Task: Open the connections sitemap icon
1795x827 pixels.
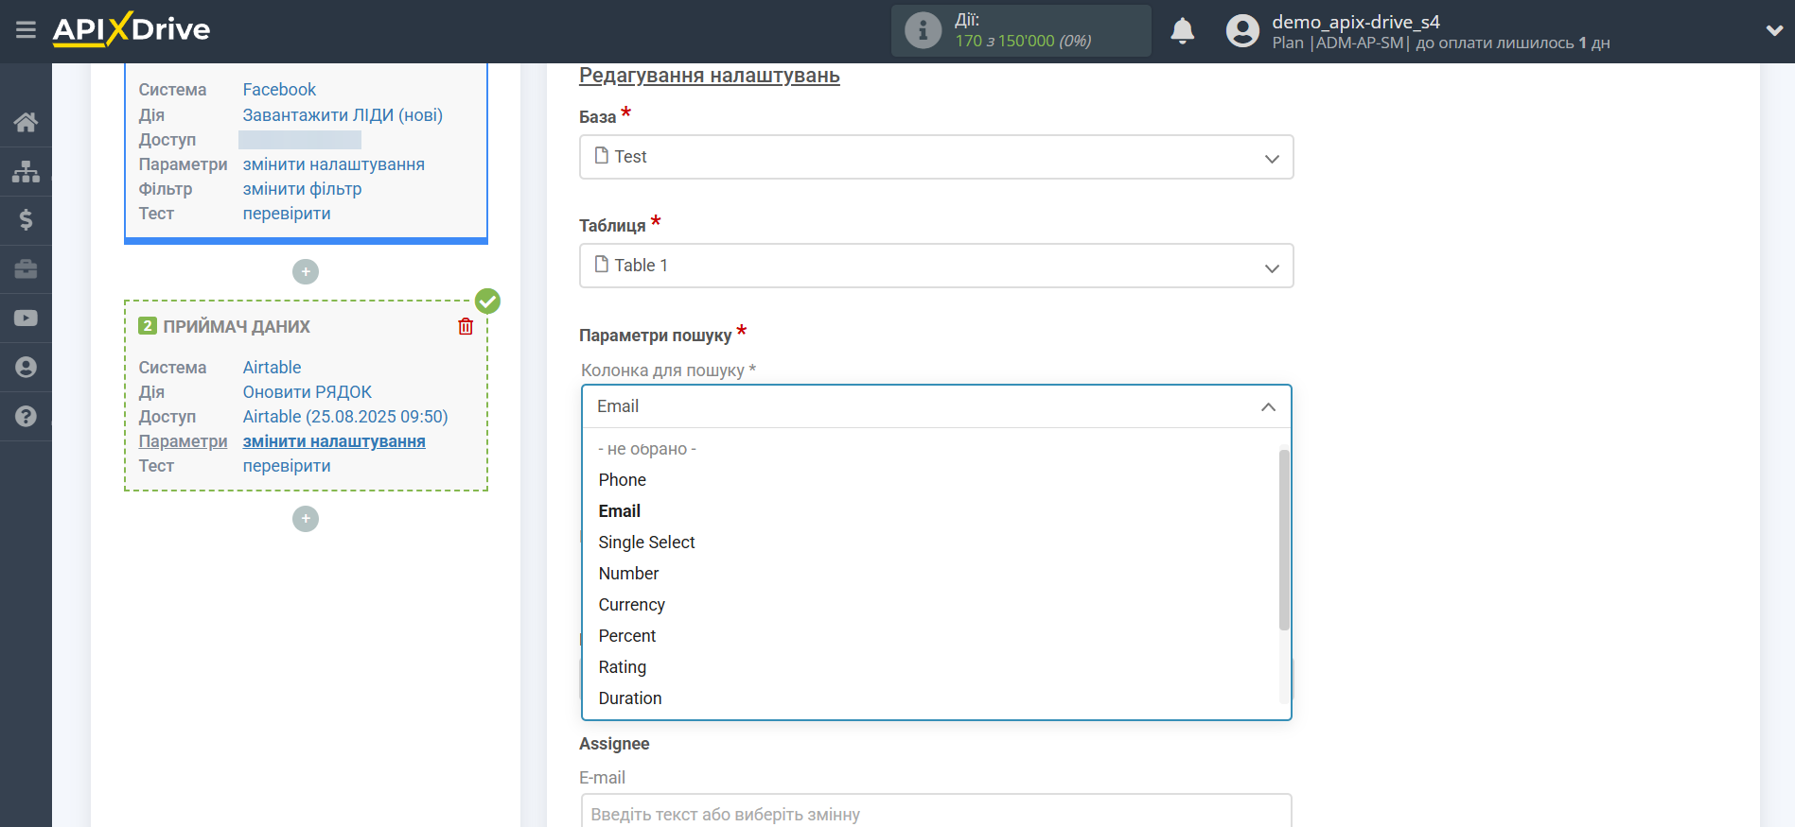Action: point(26,171)
